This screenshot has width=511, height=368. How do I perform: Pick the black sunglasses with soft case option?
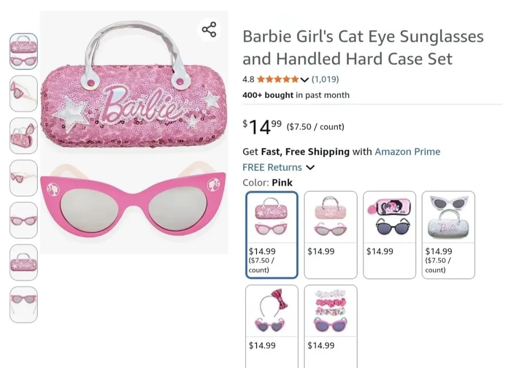pyautogui.click(x=389, y=235)
